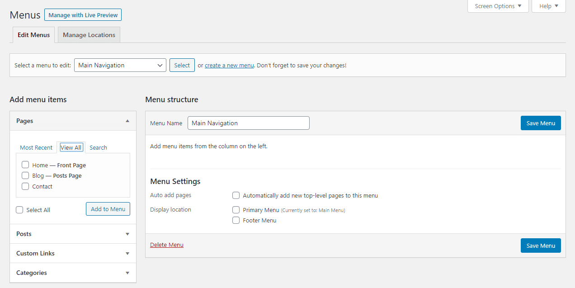Image resolution: width=575 pixels, height=288 pixels.
Task: Click the Add to Menu button
Action: pos(108,209)
